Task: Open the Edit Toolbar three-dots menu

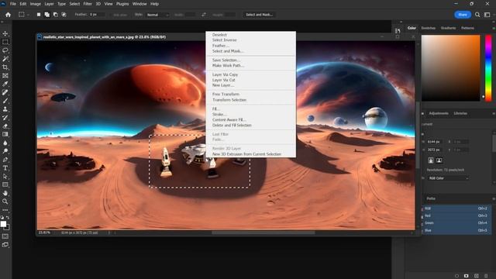Action: point(5,210)
